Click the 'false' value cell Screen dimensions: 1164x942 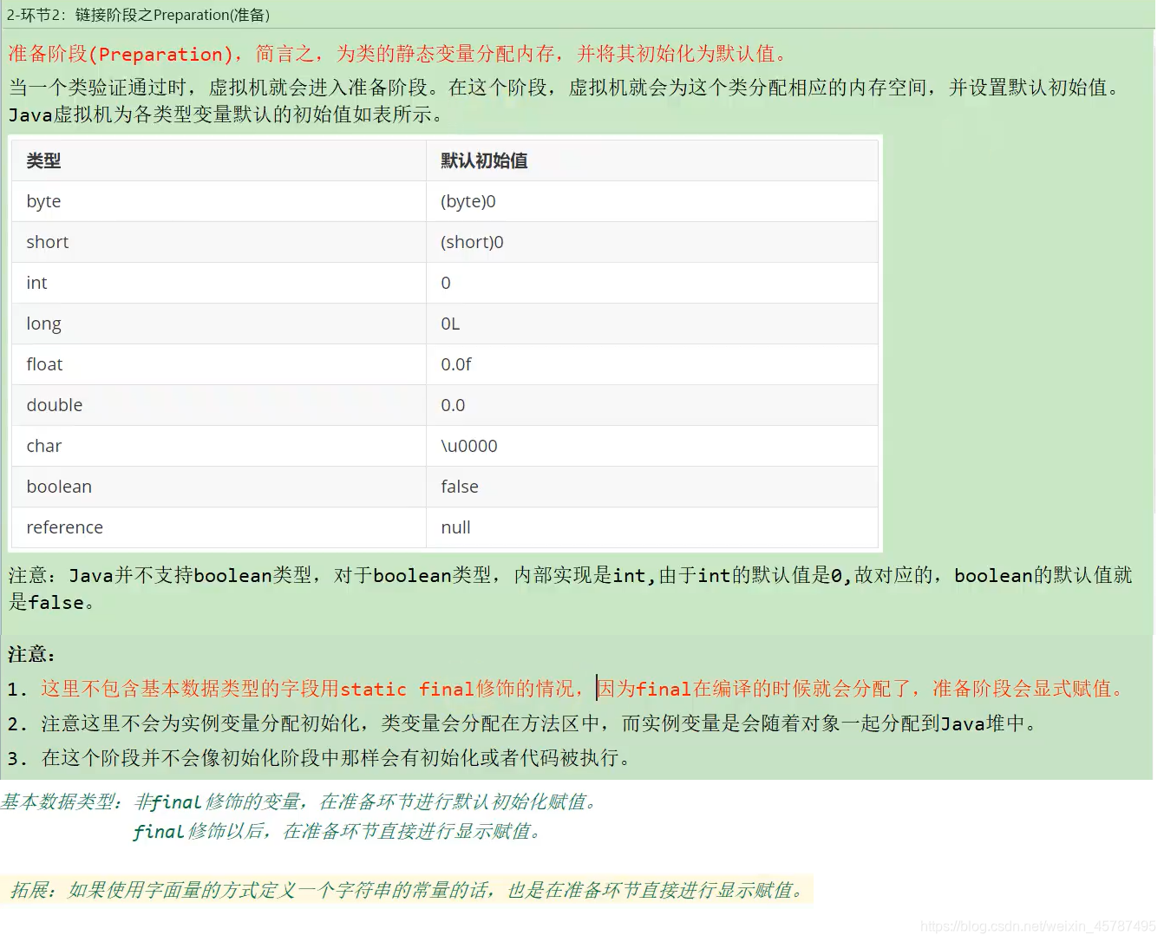point(652,487)
